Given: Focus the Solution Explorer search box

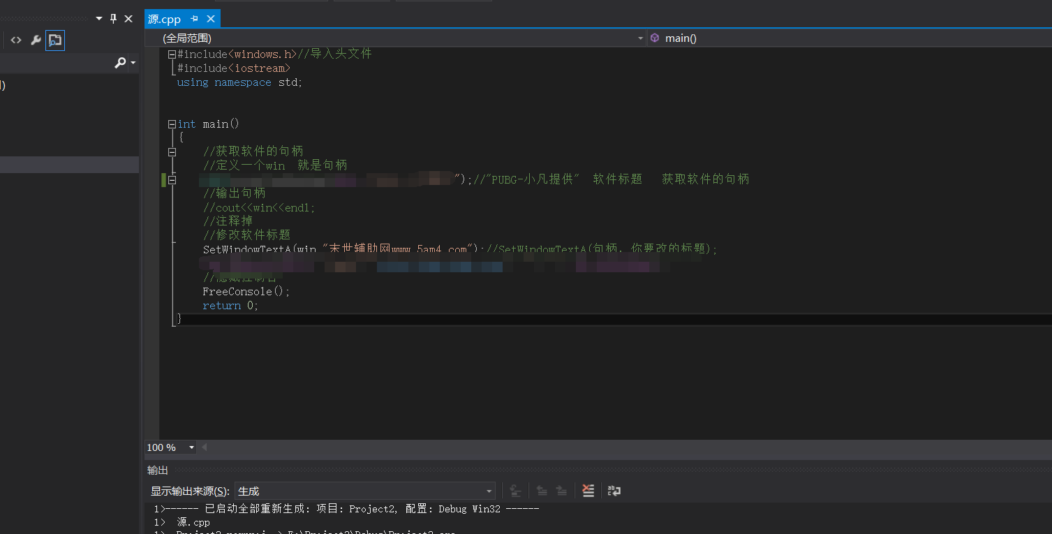Looking at the screenshot, I should point(56,64).
